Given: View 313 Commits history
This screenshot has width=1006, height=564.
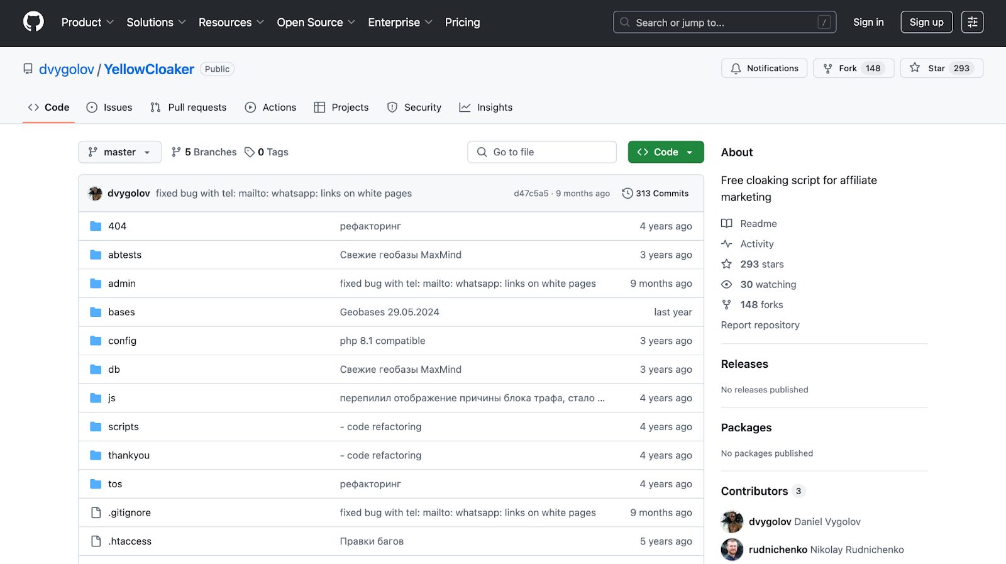Looking at the screenshot, I should [x=655, y=194].
